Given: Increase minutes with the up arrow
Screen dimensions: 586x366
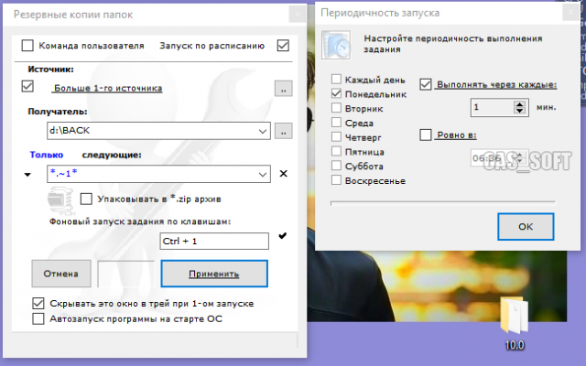Looking at the screenshot, I should [x=519, y=104].
